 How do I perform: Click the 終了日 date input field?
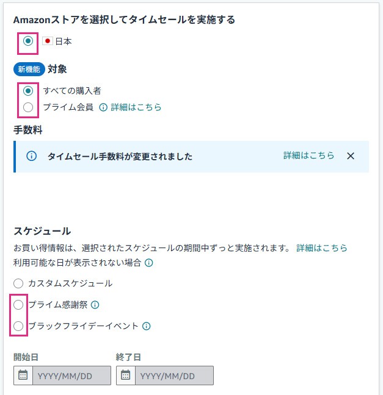[174, 375]
